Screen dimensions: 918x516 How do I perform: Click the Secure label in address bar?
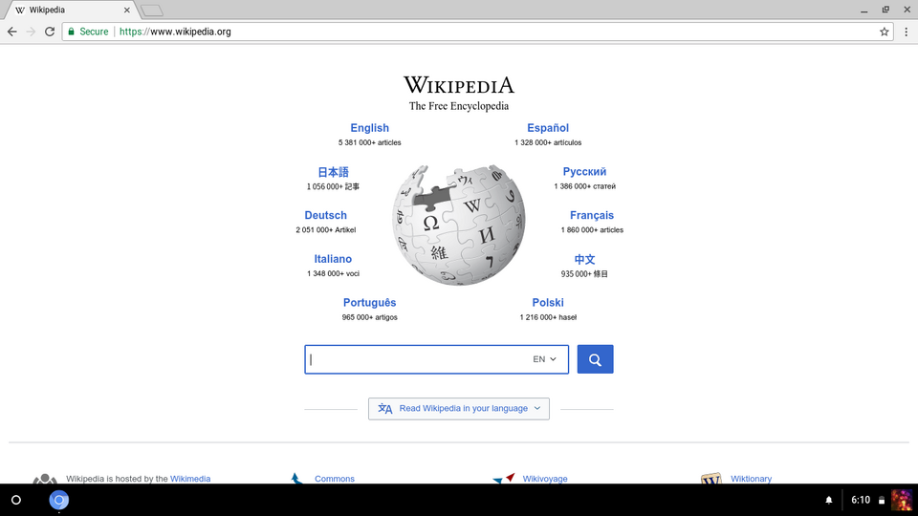click(x=94, y=32)
